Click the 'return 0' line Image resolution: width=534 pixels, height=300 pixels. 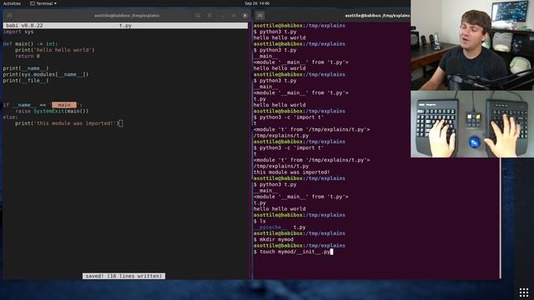28,56
